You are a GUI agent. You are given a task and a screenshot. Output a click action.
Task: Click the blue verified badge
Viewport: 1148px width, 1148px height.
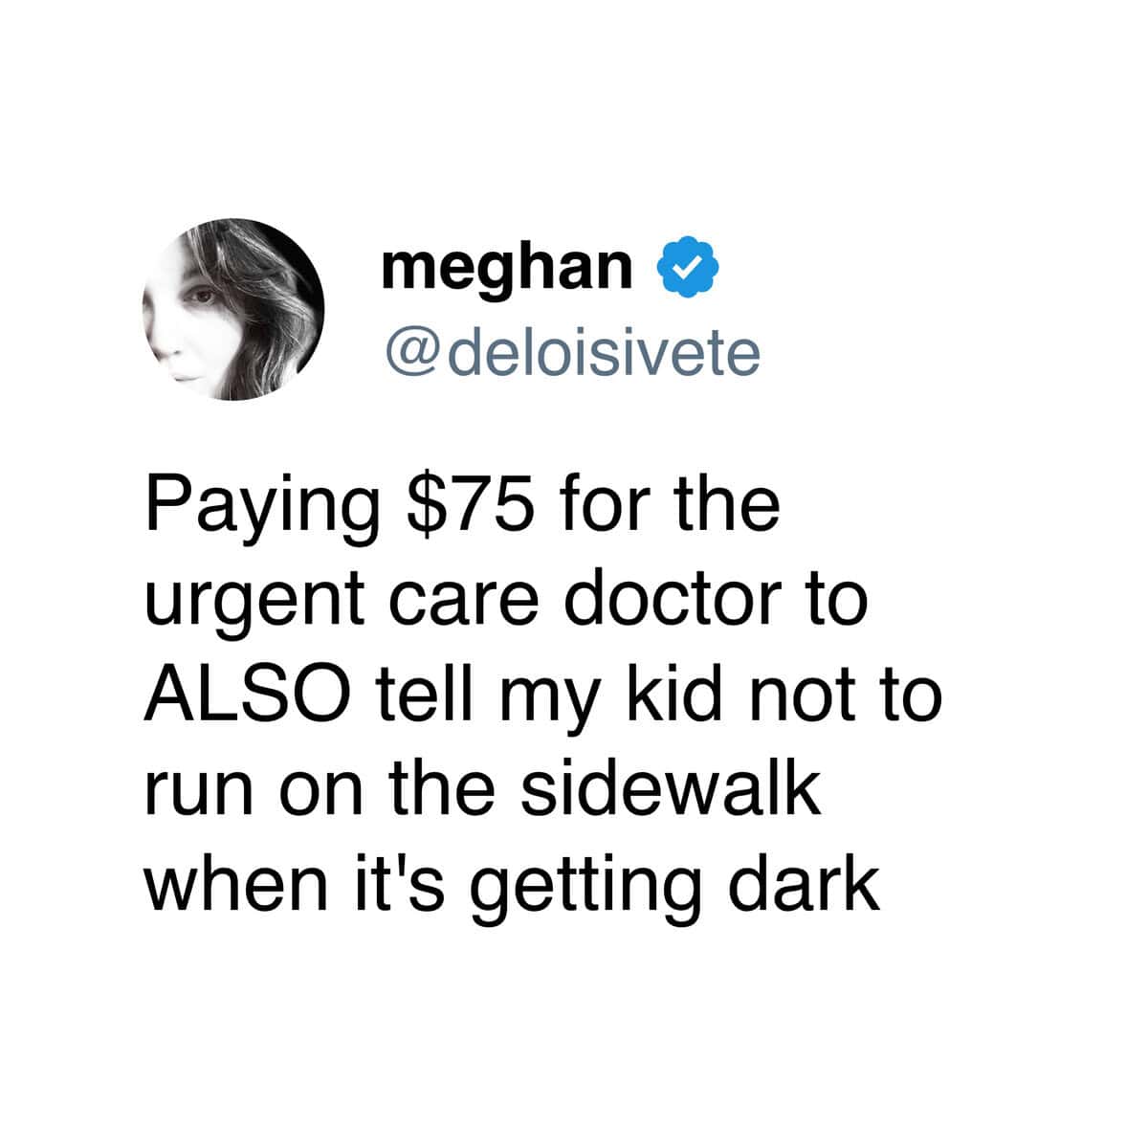687,271
